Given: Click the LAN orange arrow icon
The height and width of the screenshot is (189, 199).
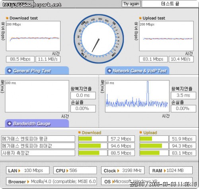Looking at the screenshot, I should coord(20,171).
